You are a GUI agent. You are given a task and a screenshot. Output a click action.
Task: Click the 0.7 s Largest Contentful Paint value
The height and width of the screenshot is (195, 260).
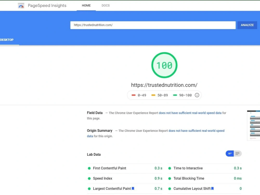coord(158,188)
